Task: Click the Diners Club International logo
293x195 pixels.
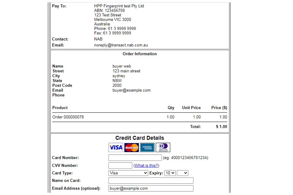Action: 163,148
